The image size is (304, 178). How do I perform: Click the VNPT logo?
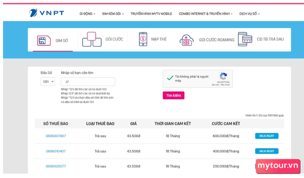pos(46,13)
